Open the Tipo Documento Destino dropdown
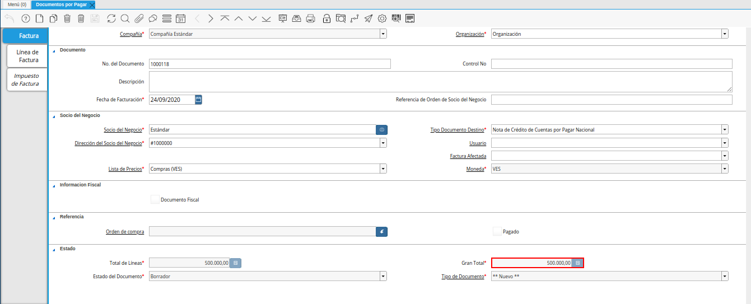This screenshot has height=304, width=751. point(725,130)
